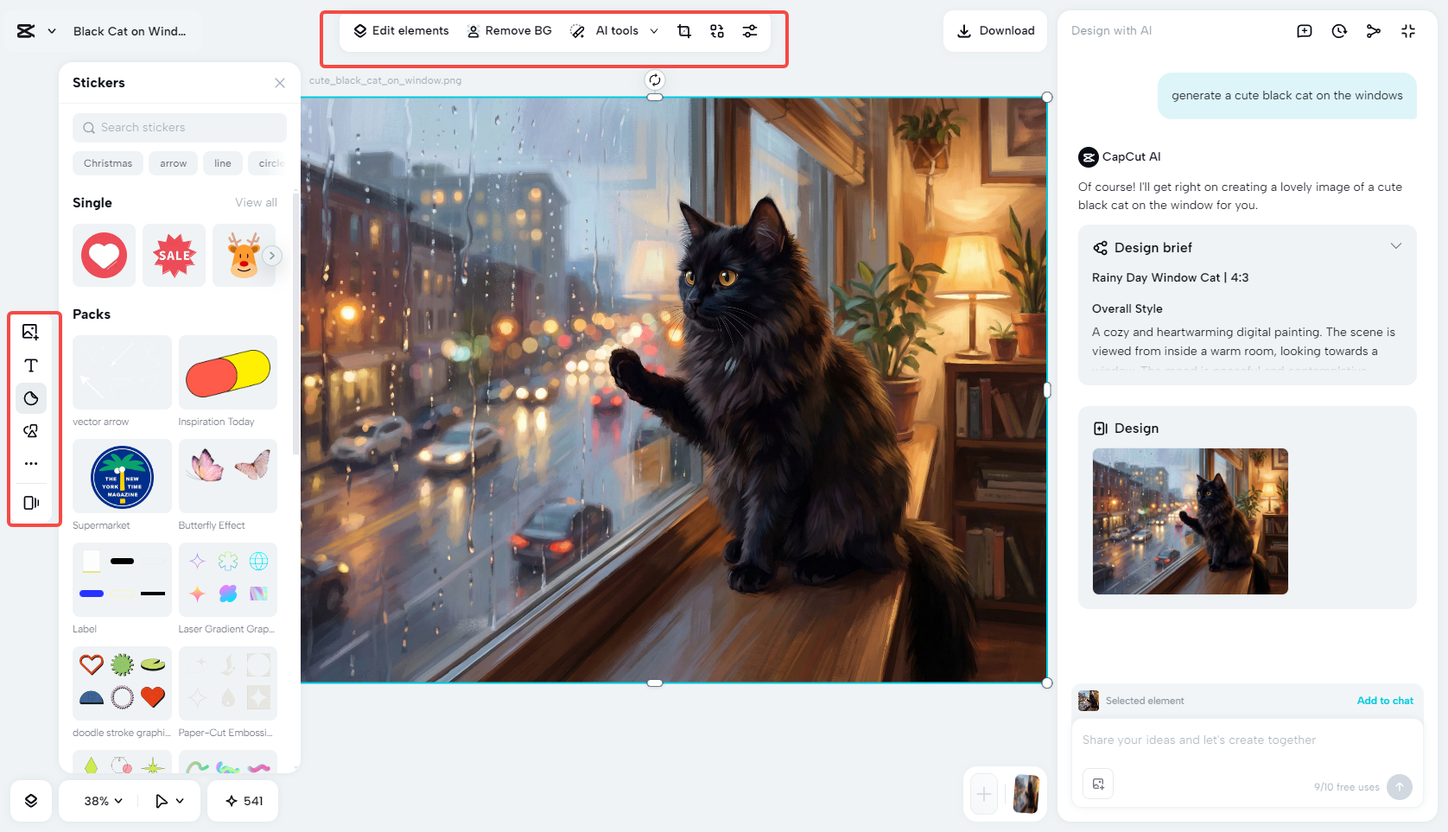Add the red heart sticker
Image resolution: width=1448 pixels, height=832 pixels.
tap(104, 256)
